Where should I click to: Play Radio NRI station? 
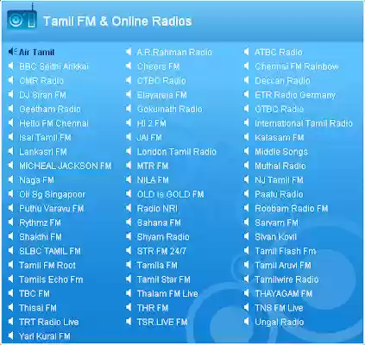click(x=157, y=209)
